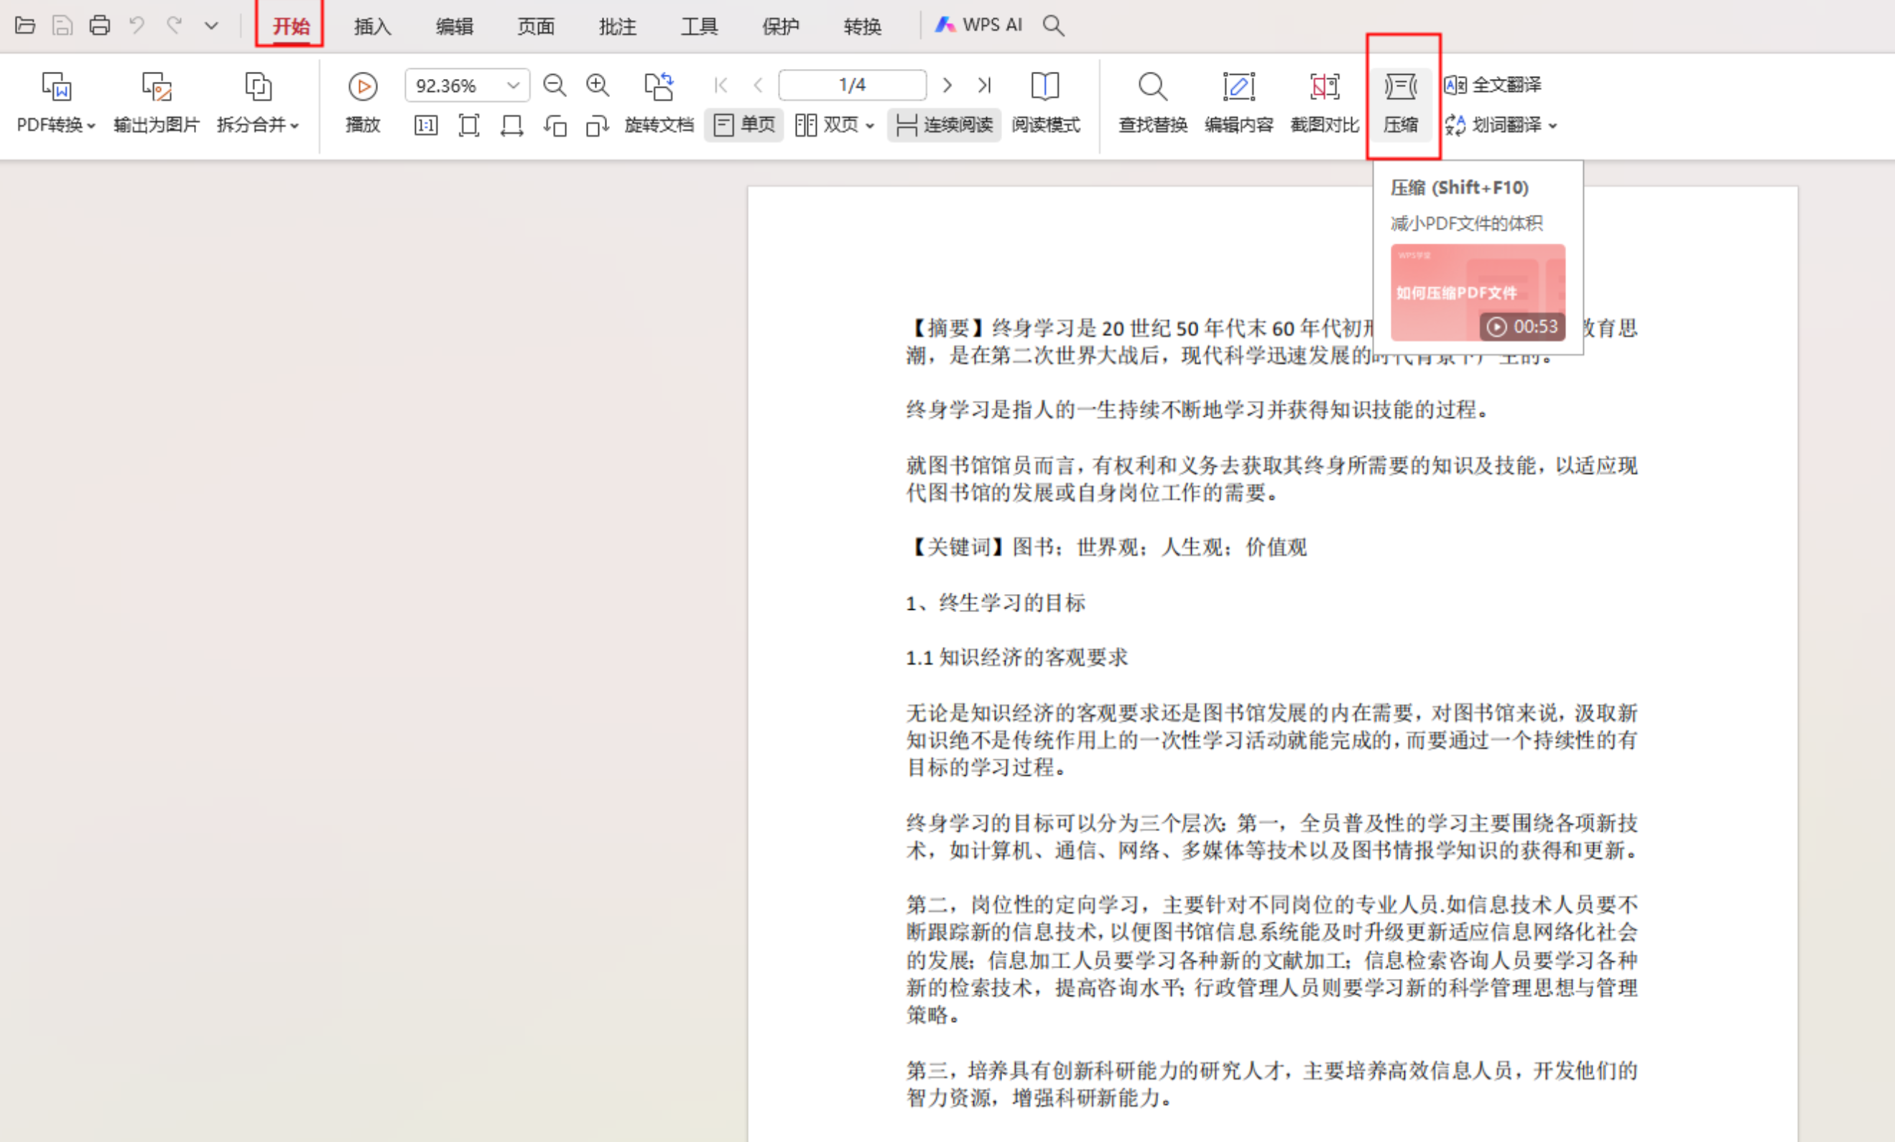
Task: Open the 截图对比 screenshot compare tool
Action: click(x=1325, y=101)
